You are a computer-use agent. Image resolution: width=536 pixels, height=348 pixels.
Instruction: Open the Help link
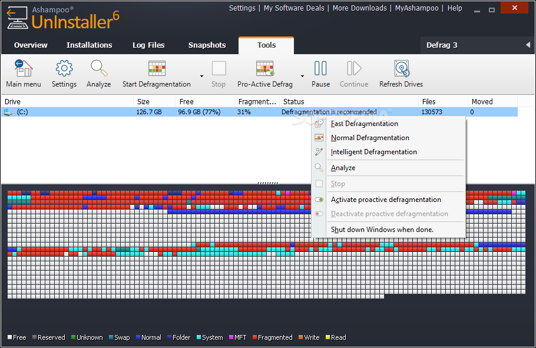[x=455, y=8]
